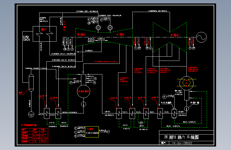The width and height of the screenshot is (231, 150).
Task: Select the low-pressure cylinder green outline
Action: point(170,37)
